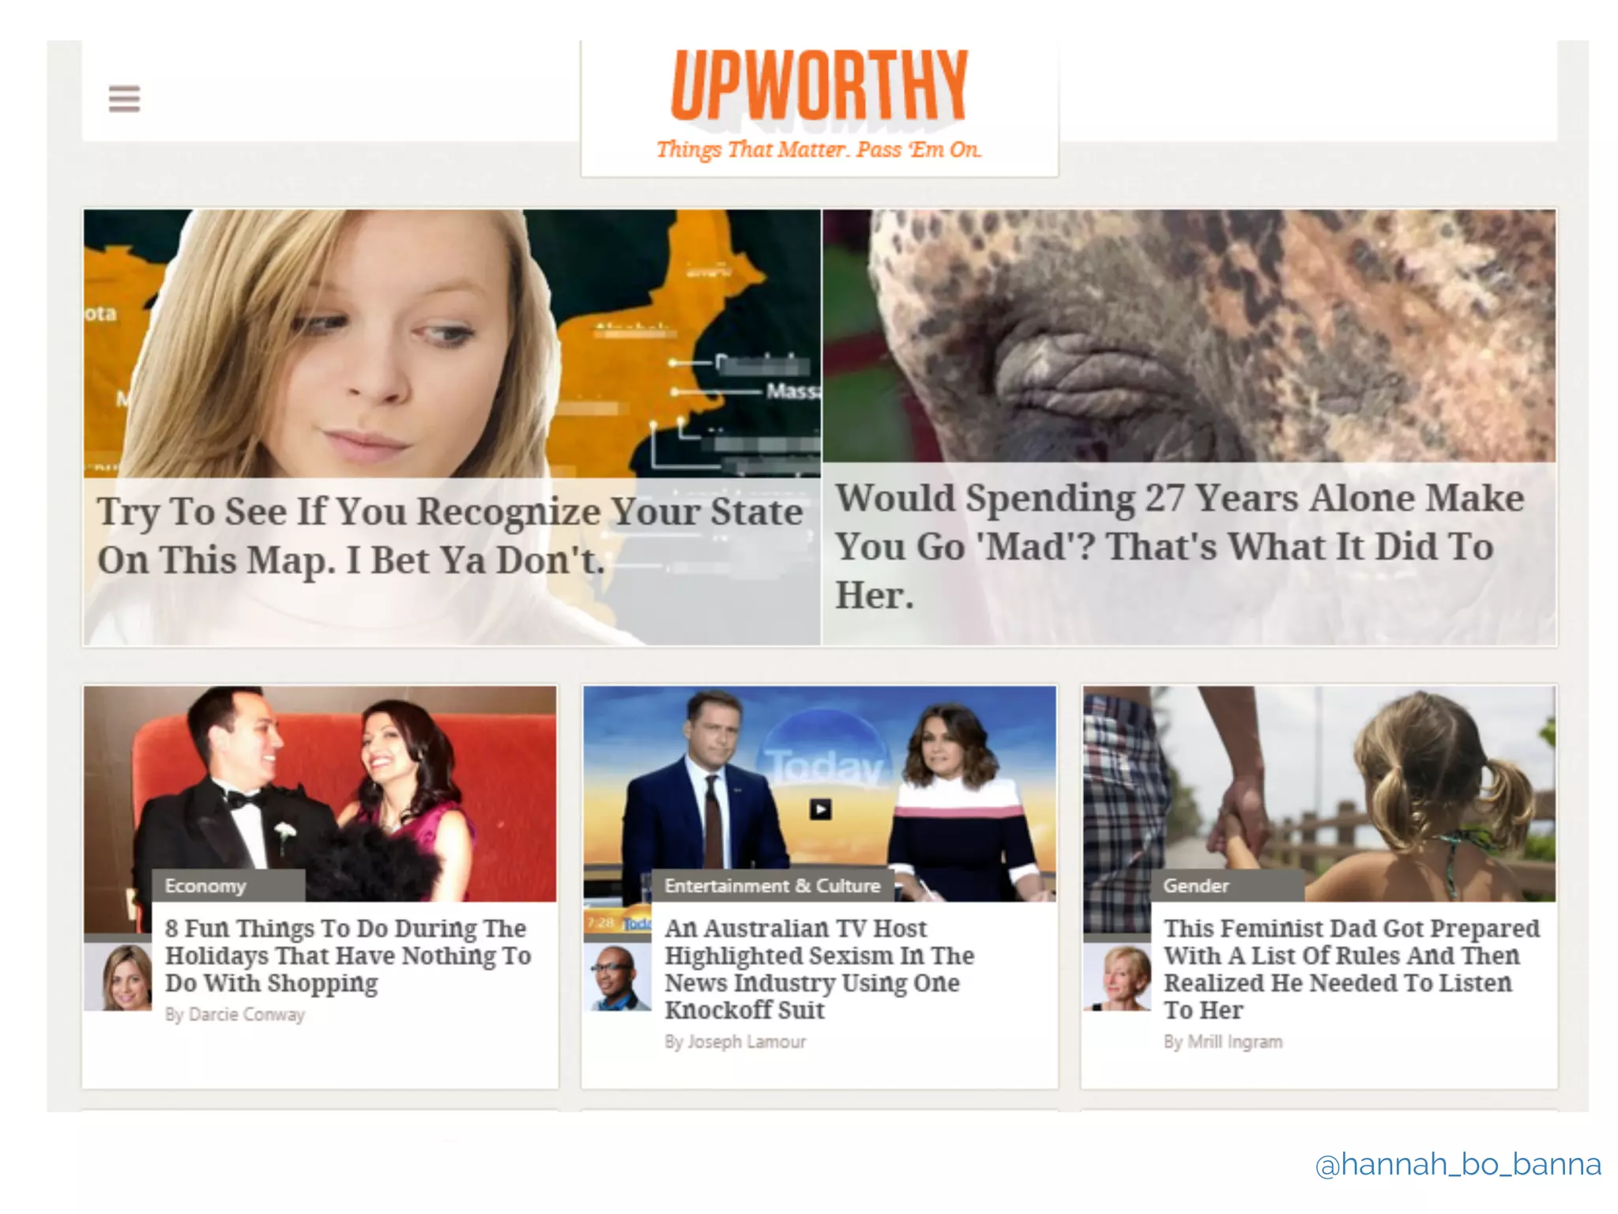Click the elephant photo thumbnail

[1189, 336]
